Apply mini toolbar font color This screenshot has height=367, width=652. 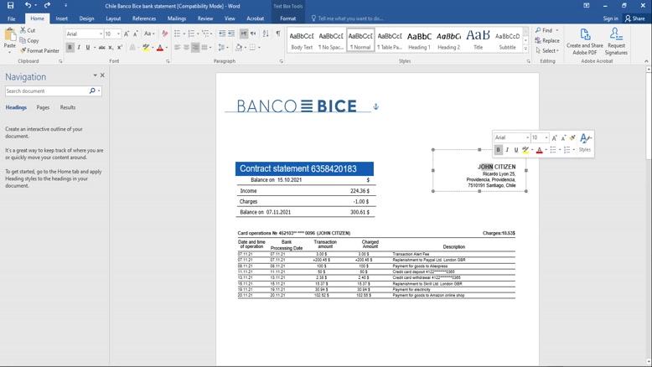coord(540,150)
